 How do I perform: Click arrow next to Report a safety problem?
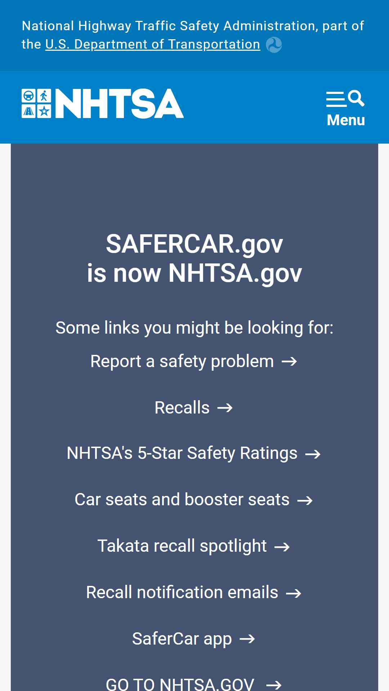tap(289, 361)
